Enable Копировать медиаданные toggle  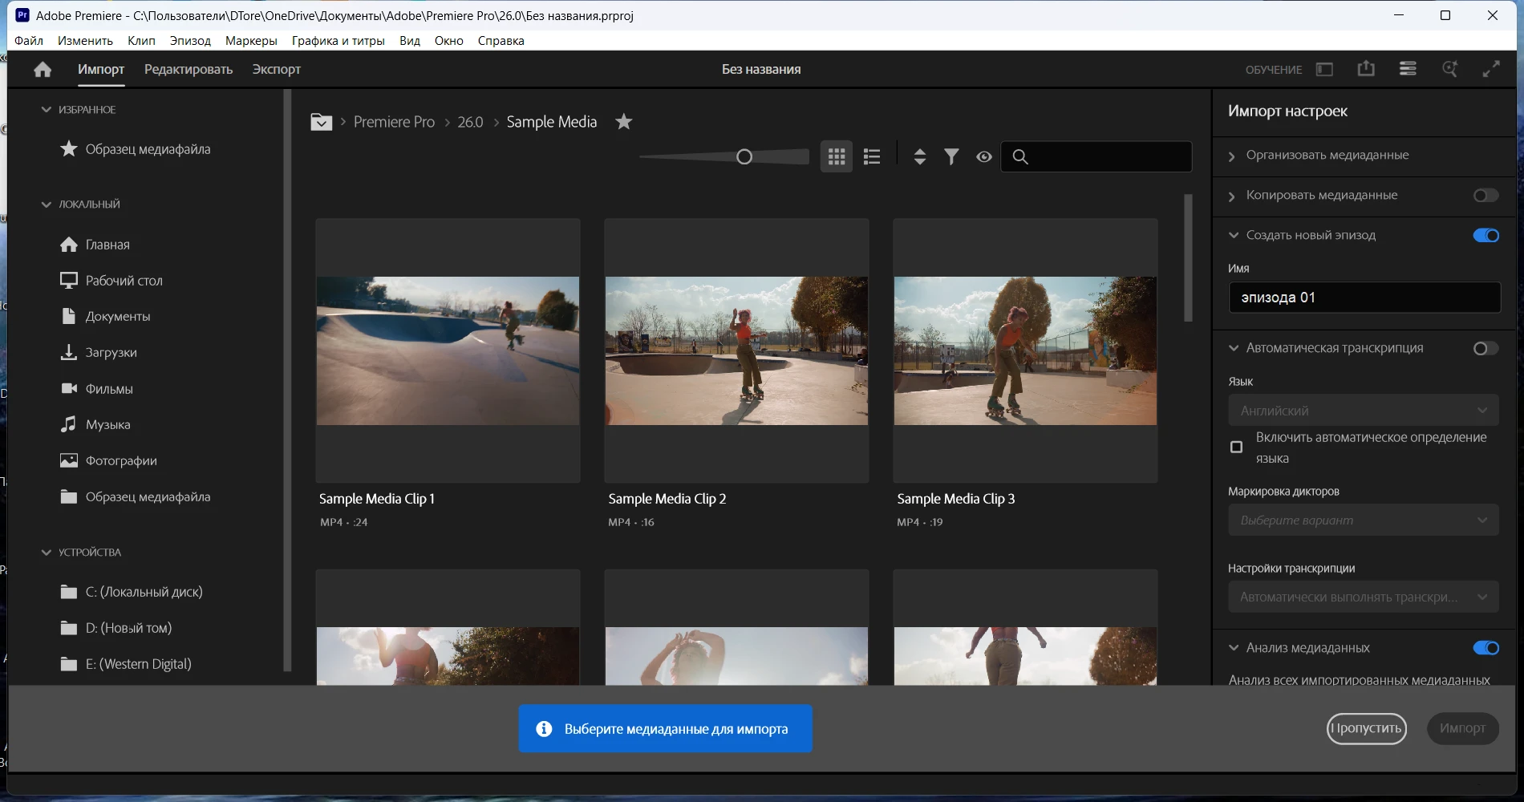coord(1485,196)
